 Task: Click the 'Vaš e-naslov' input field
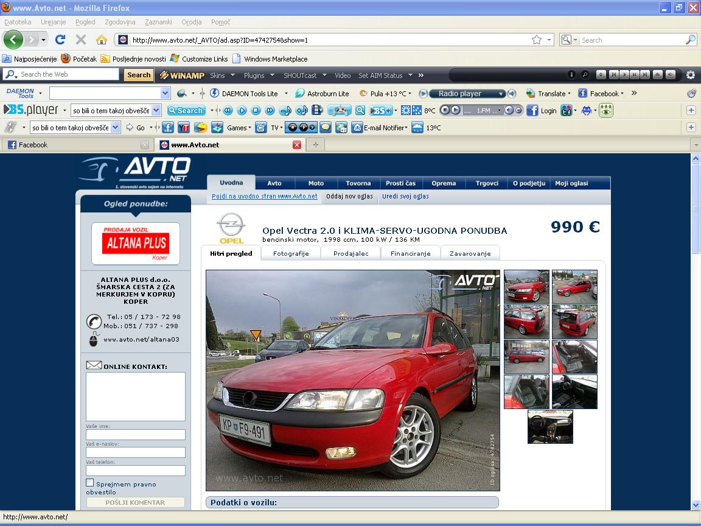pyautogui.click(x=136, y=452)
